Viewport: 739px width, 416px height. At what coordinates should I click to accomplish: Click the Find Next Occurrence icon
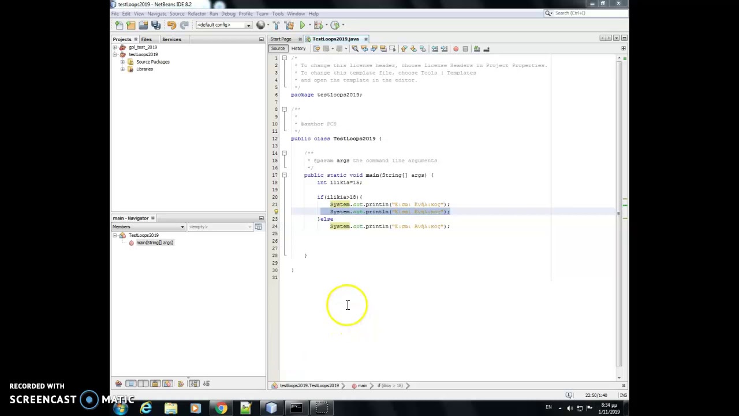point(374,49)
